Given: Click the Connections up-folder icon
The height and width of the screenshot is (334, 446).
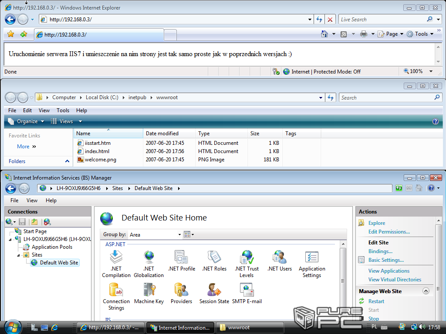Looking at the screenshot, I should [x=34, y=222].
